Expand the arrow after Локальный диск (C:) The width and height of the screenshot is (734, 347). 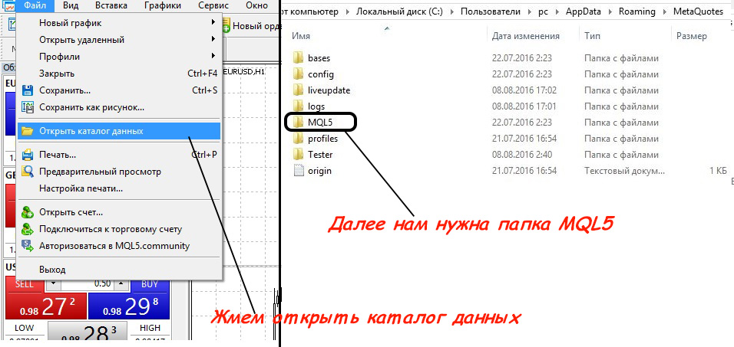451,12
